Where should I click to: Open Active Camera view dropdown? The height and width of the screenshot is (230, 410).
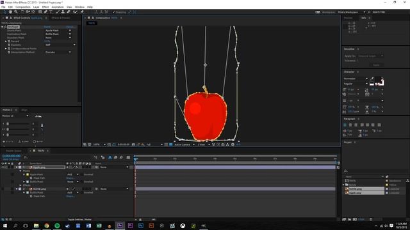click(184, 144)
